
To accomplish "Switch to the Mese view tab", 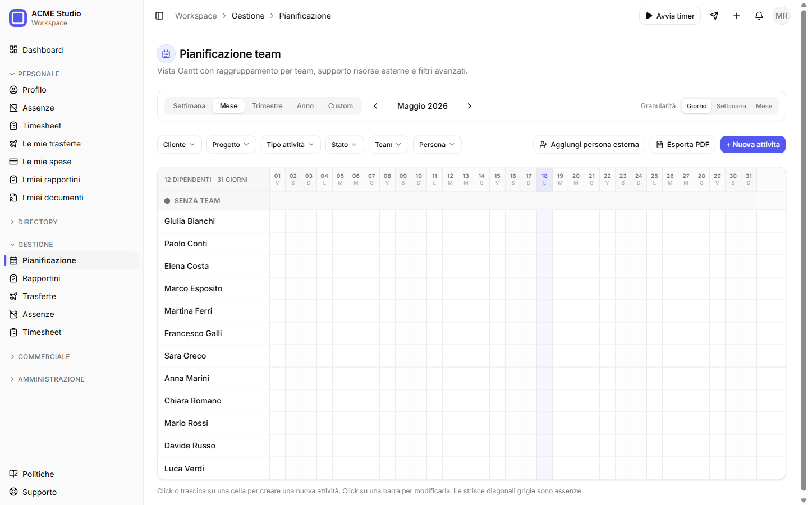I will 228,106.
